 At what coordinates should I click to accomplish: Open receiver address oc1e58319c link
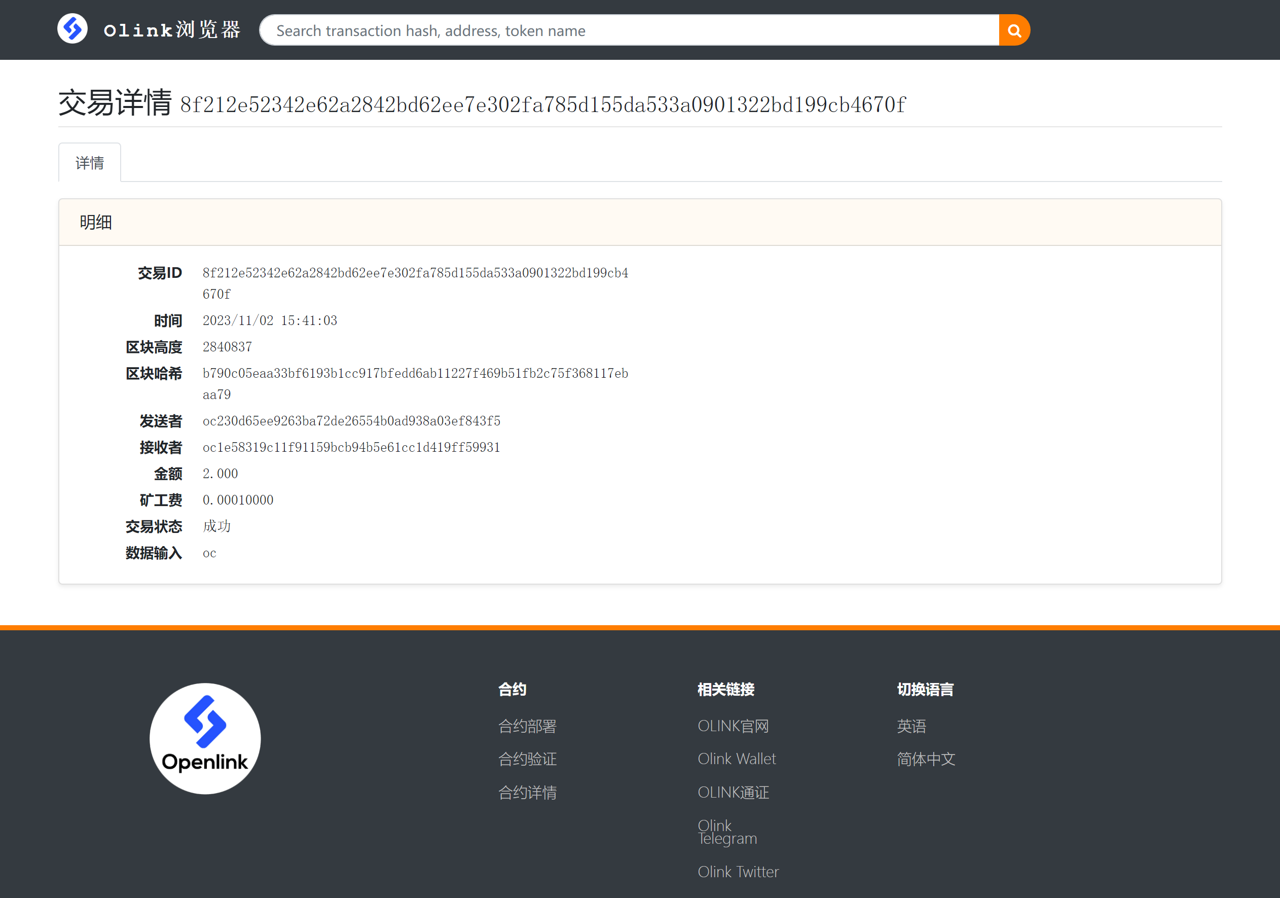click(x=351, y=447)
